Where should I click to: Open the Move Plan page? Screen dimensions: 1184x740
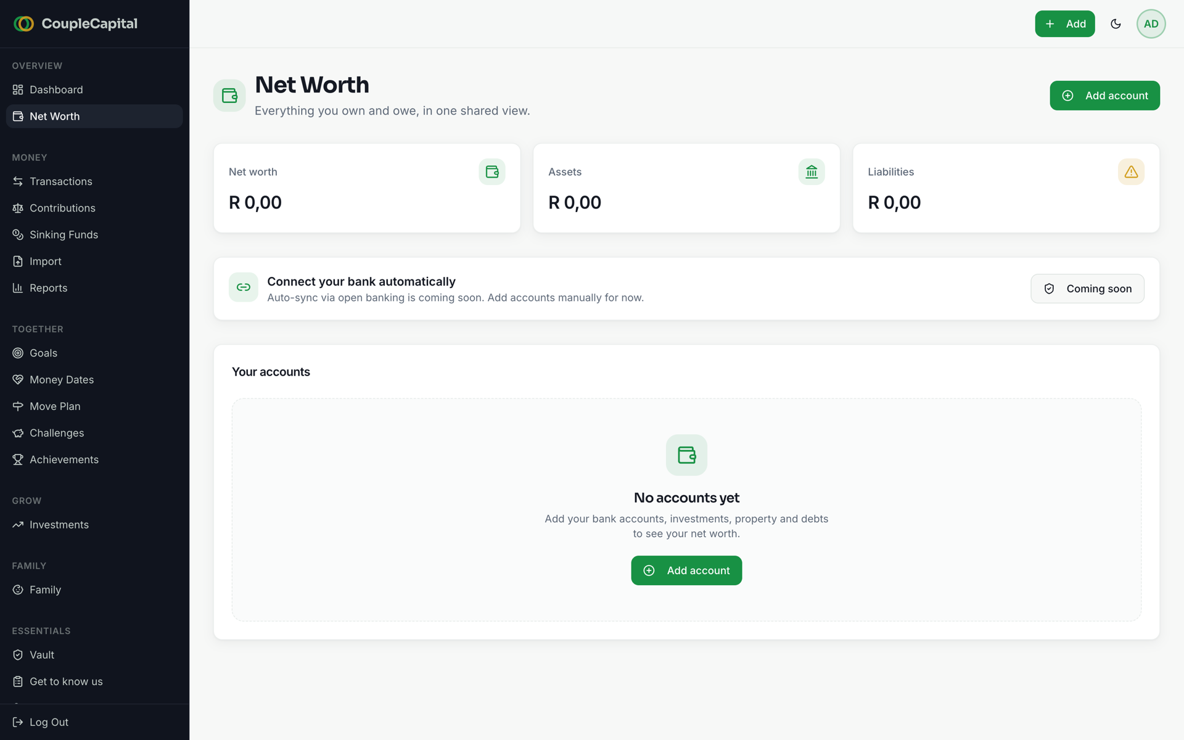pos(94,406)
